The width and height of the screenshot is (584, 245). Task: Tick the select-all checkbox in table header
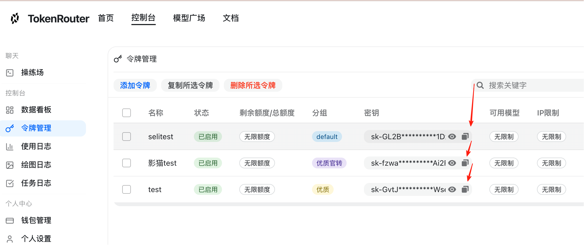(127, 113)
